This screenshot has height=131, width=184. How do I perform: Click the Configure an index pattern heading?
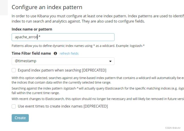click(x=47, y=7)
